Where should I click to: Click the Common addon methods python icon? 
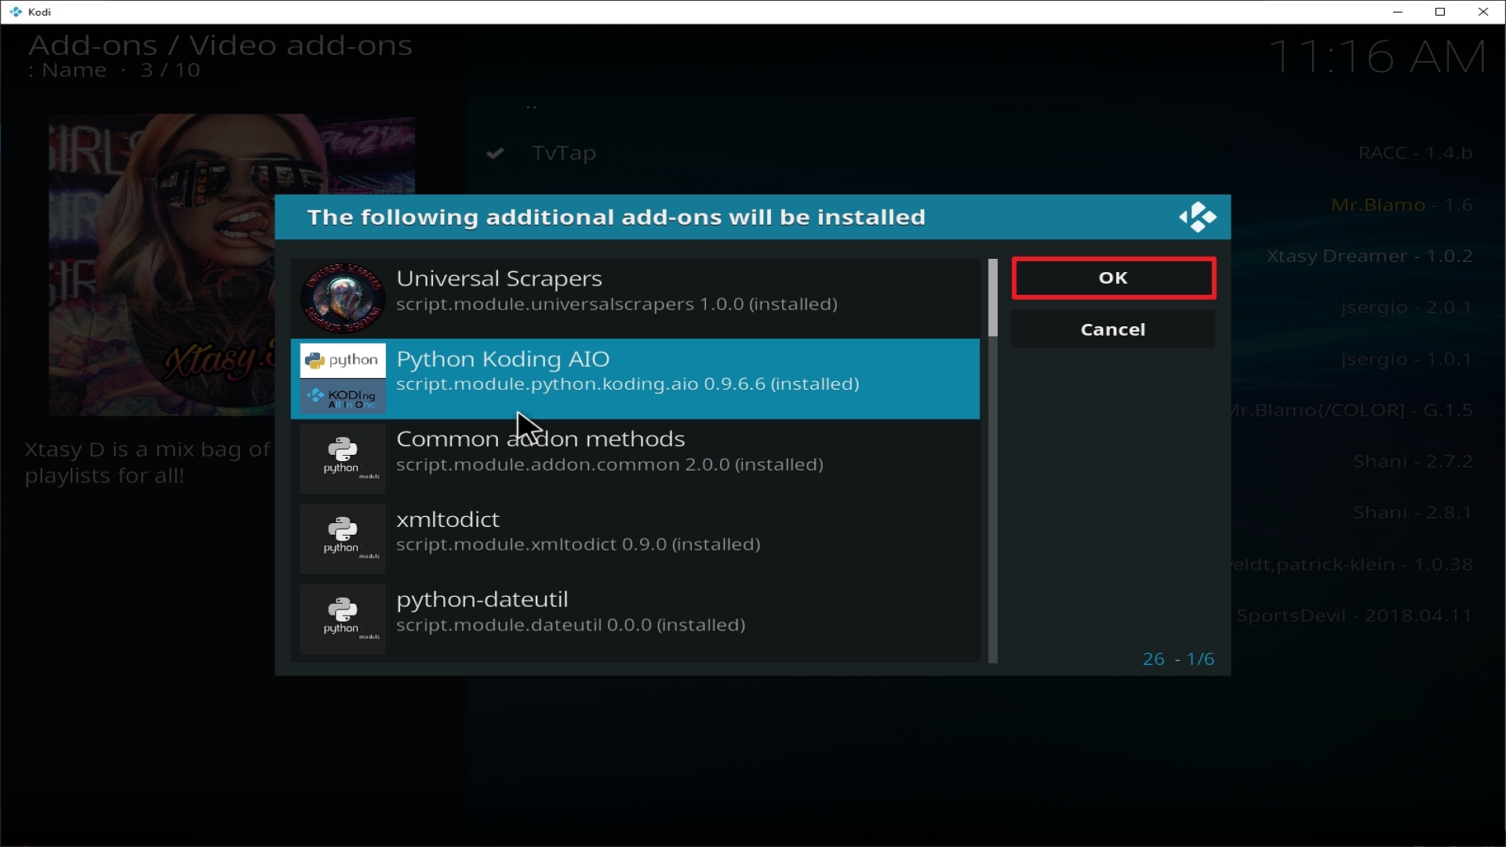pyautogui.click(x=343, y=459)
